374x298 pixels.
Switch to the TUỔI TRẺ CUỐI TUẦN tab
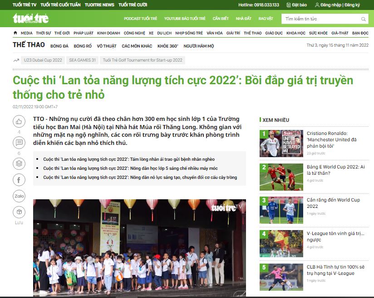tap(60, 5)
